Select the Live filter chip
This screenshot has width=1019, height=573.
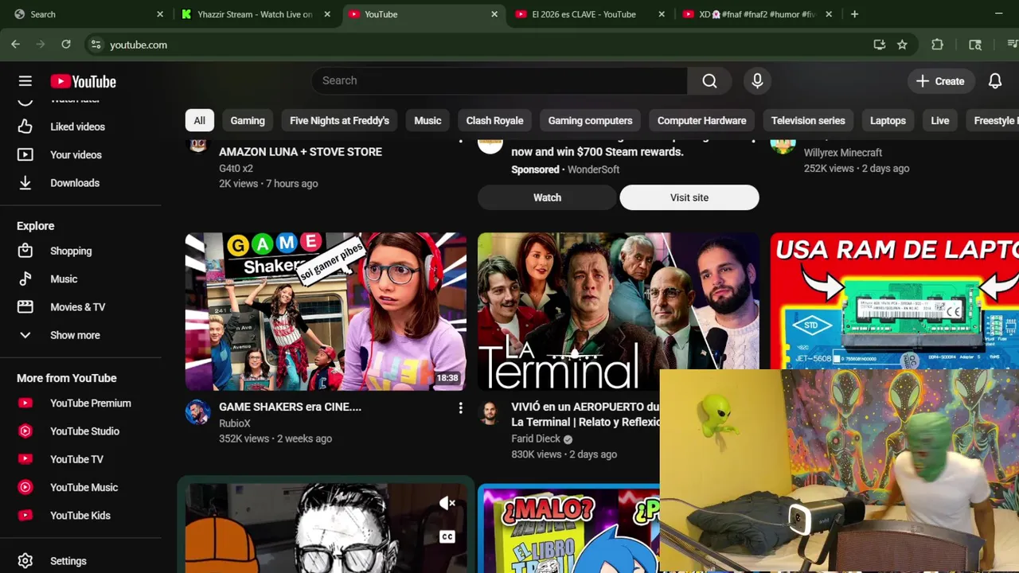click(x=940, y=120)
